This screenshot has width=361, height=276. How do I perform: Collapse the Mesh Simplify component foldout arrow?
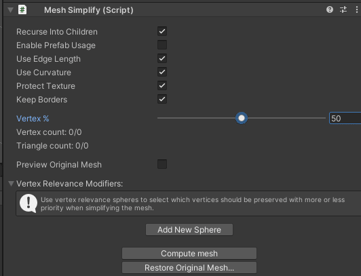pyautogui.click(x=10, y=10)
